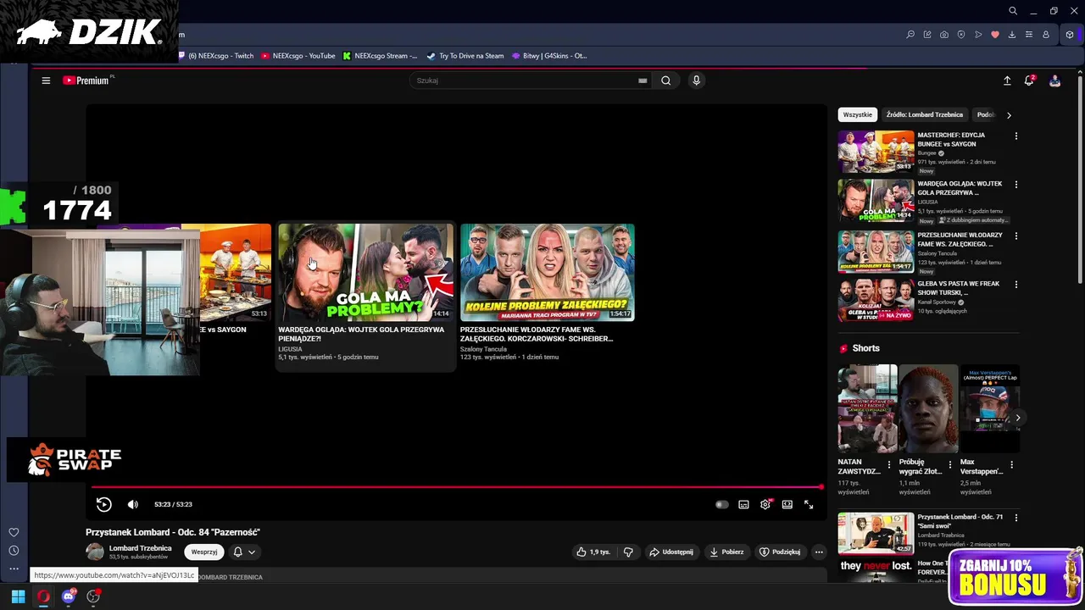Open OBS Studio from the taskbar

(x=93, y=596)
